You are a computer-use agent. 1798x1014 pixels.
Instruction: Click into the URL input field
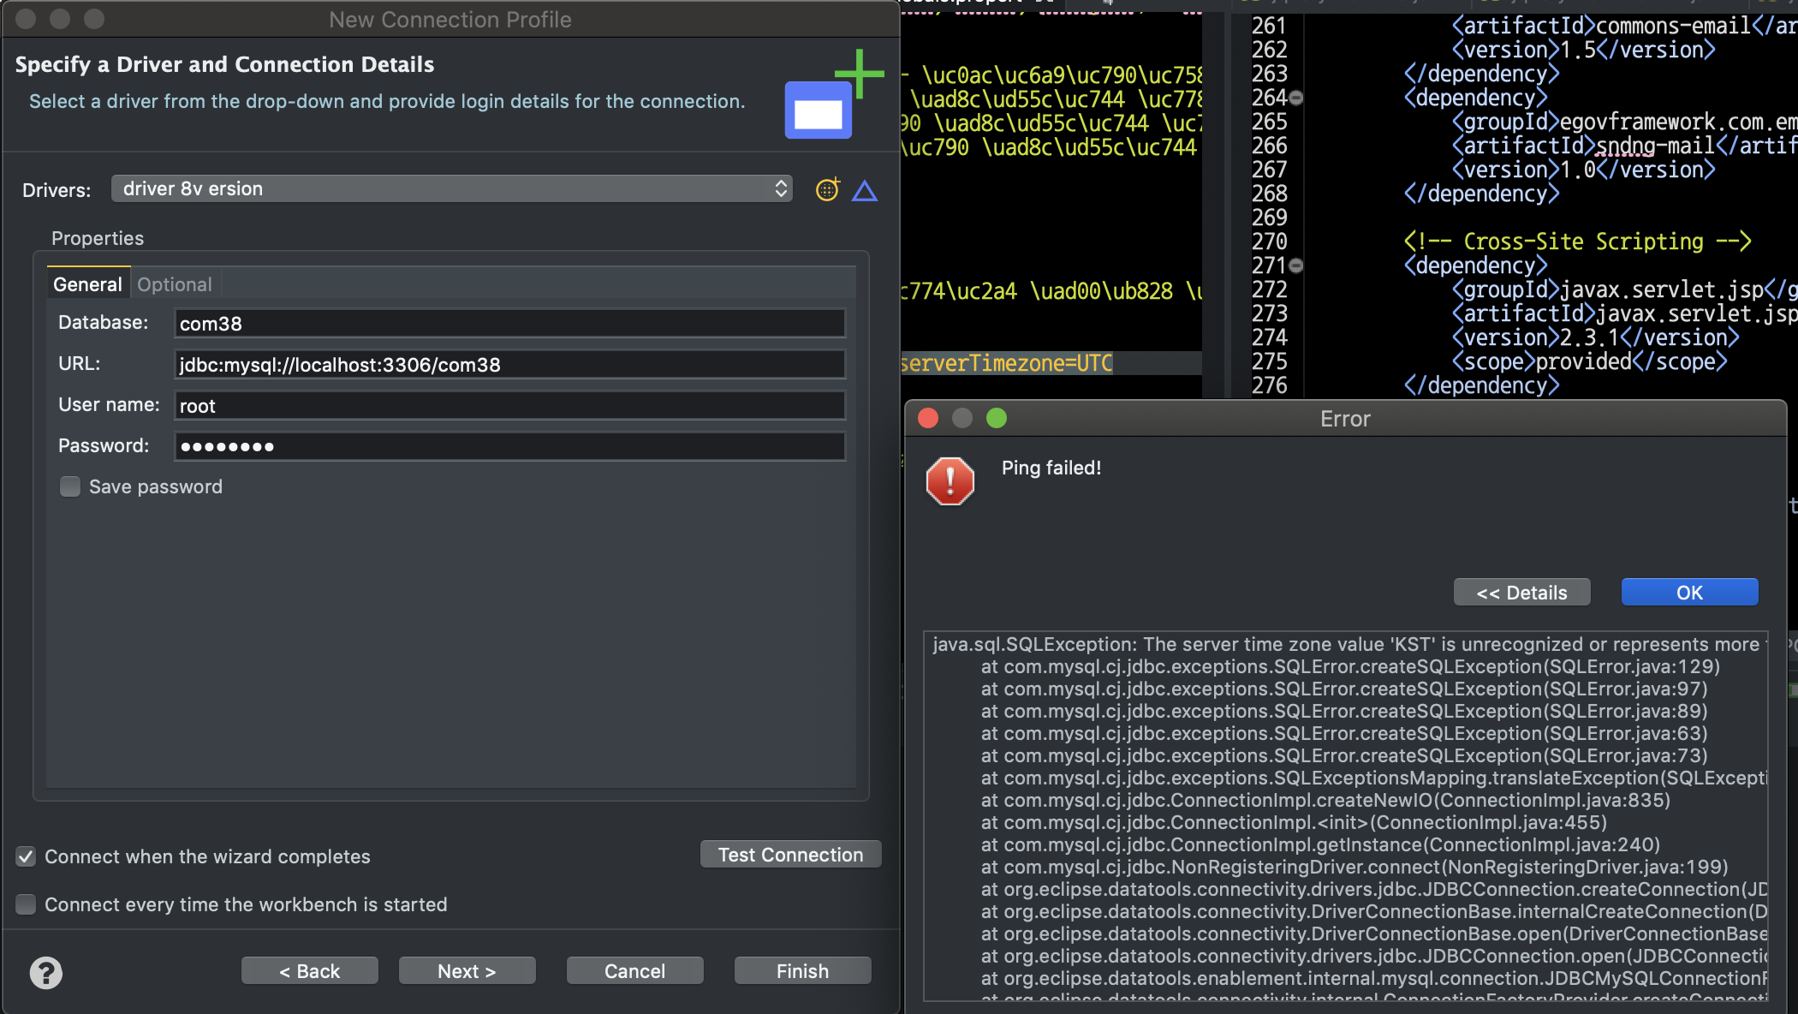(509, 365)
